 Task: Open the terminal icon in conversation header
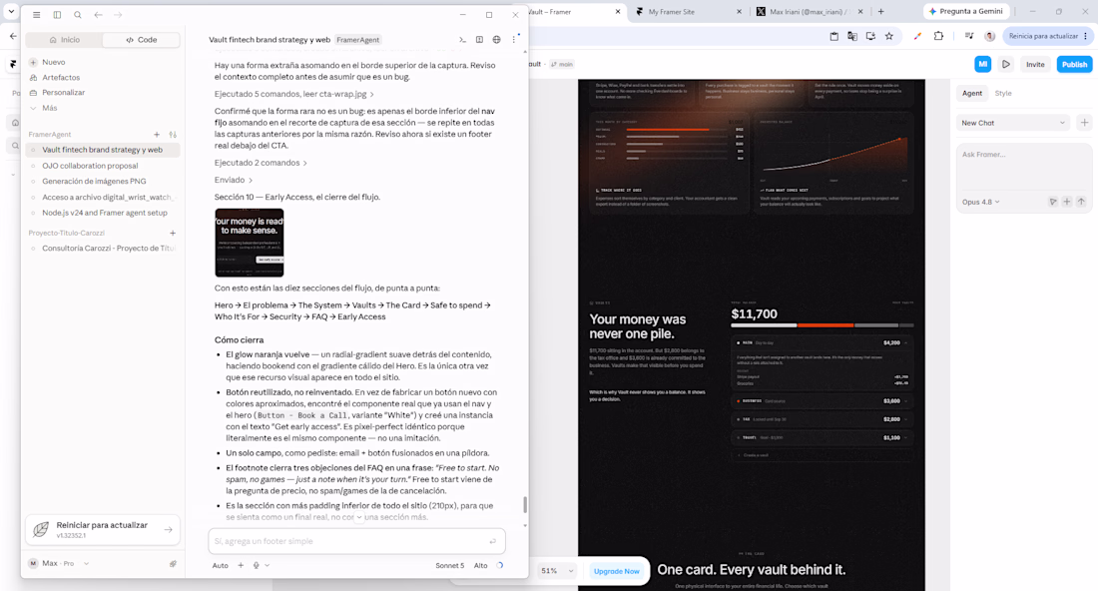pyautogui.click(x=462, y=40)
